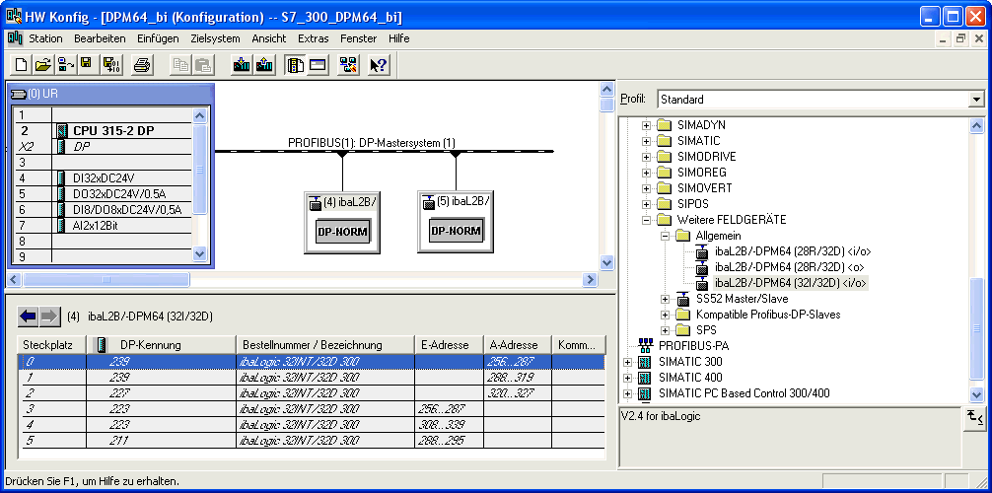This screenshot has height=493, width=992.
Task: Click the context Help arrow icon
Action: click(379, 65)
